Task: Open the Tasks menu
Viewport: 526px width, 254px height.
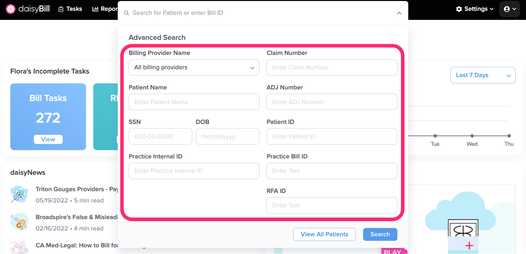Action: tap(70, 9)
